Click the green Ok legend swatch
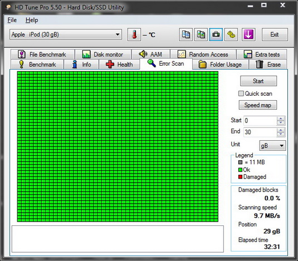298x261 pixels. (x=240, y=170)
